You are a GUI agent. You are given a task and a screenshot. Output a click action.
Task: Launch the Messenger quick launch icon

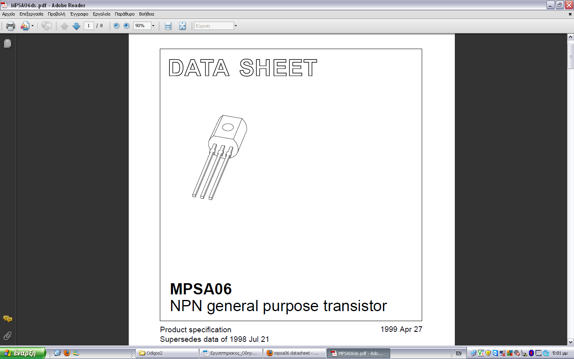point(76,353)
